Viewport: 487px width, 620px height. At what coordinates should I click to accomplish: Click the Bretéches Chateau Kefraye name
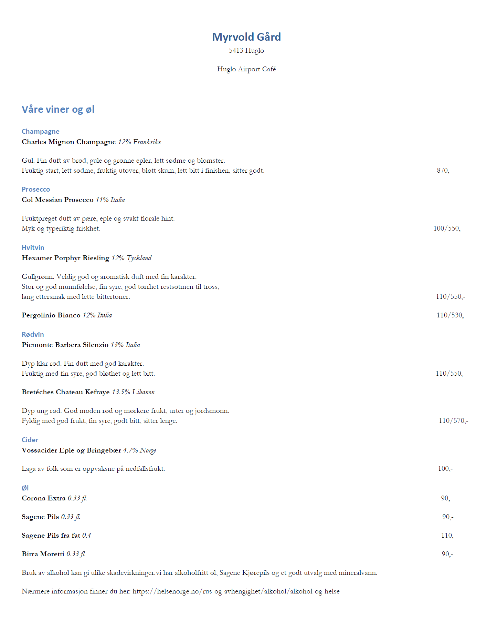pos(65,392)
